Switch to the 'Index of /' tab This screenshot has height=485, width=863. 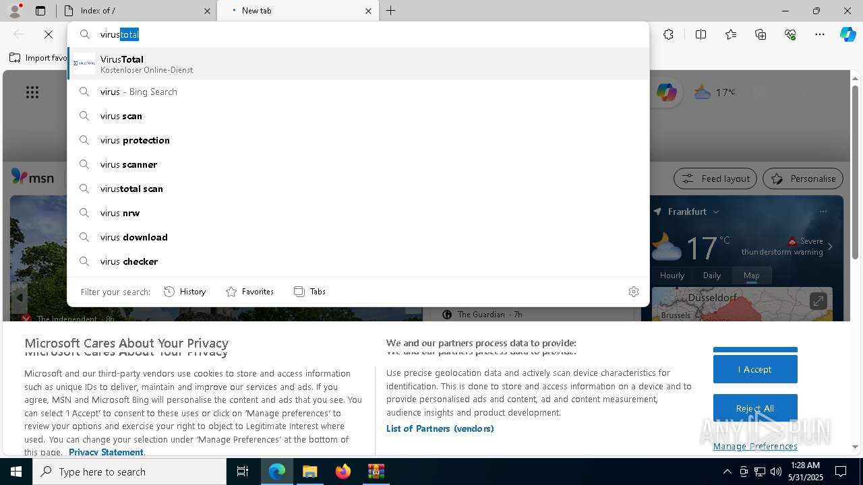click(135, 11)
